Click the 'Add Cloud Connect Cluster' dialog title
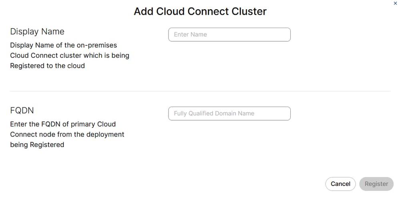The height and width of the screenshot is (198, 400). click(x=200, y=12)
